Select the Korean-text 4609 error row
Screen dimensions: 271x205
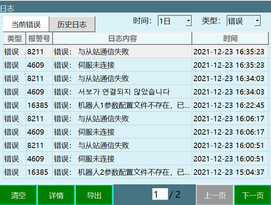point(122,92)
